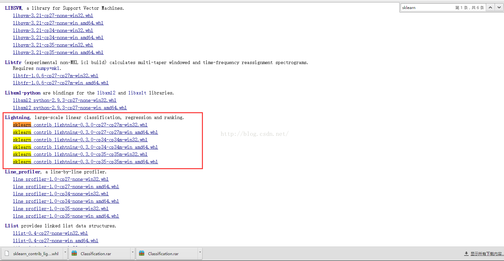Download line_profiler-1.0-cp35-none-win_amd64.whl
Viewport: 504px width, 261px height.
point(66,216)
